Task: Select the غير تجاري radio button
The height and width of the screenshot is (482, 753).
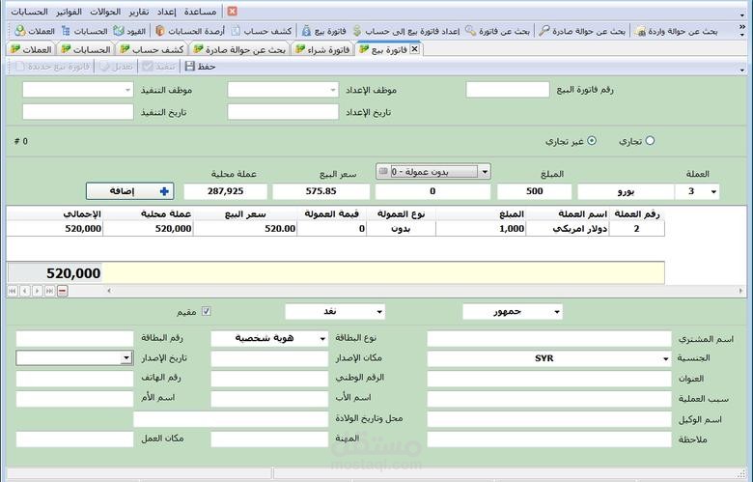Action: [x=592, y=141]
